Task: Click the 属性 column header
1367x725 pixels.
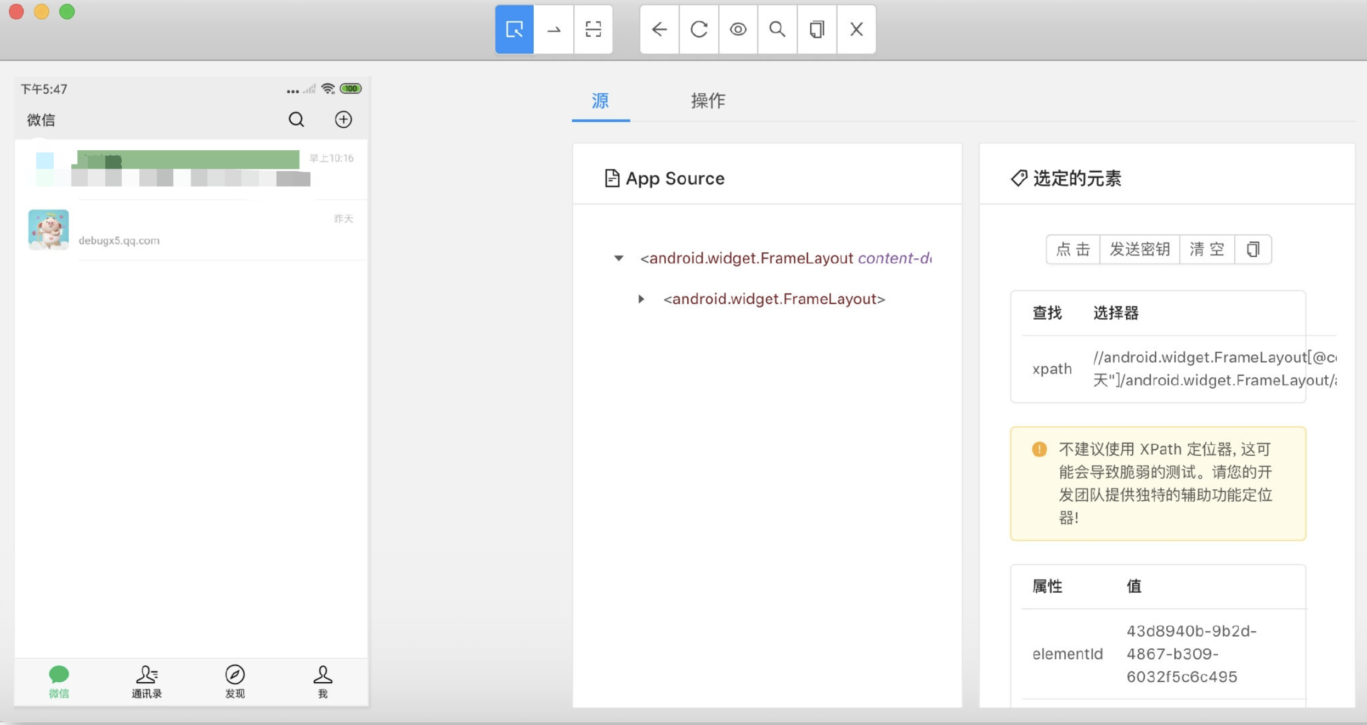Action: (x=1047, y=586)
